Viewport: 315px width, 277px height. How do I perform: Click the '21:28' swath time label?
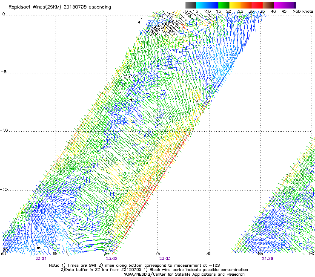tap(267, 259)
